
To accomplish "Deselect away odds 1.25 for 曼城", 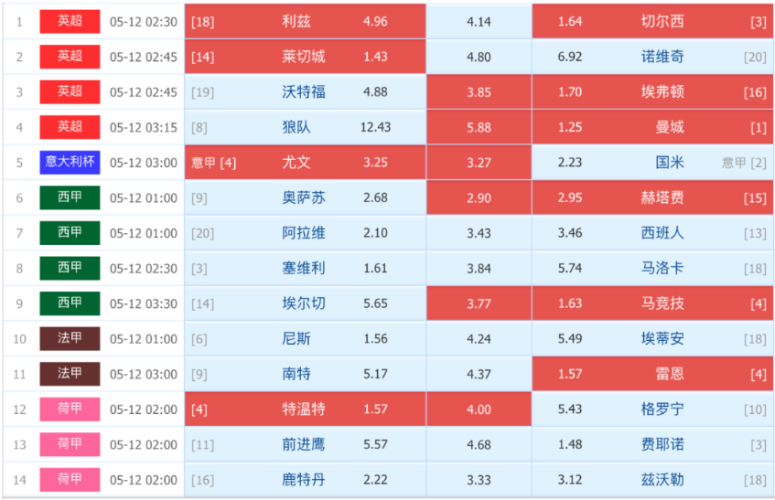I will tap(570, 127).
